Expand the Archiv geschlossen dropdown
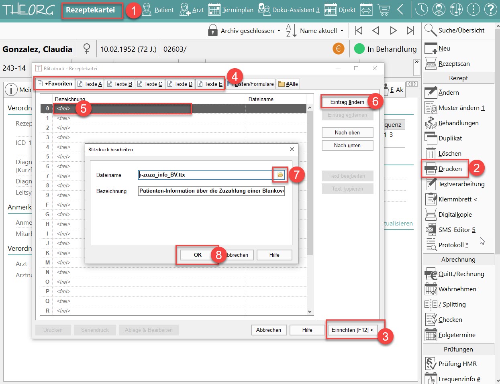The height and width of the screenshot is (384, 500). 244,30
